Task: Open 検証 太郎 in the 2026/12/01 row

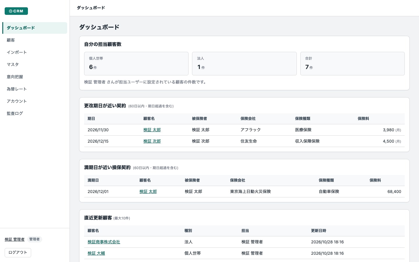Action: pyautogui.click(x=148, y=192)
